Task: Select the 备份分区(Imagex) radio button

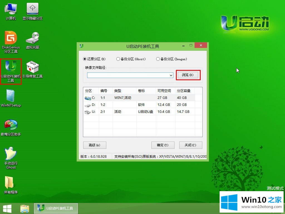Action: point(171,59)
